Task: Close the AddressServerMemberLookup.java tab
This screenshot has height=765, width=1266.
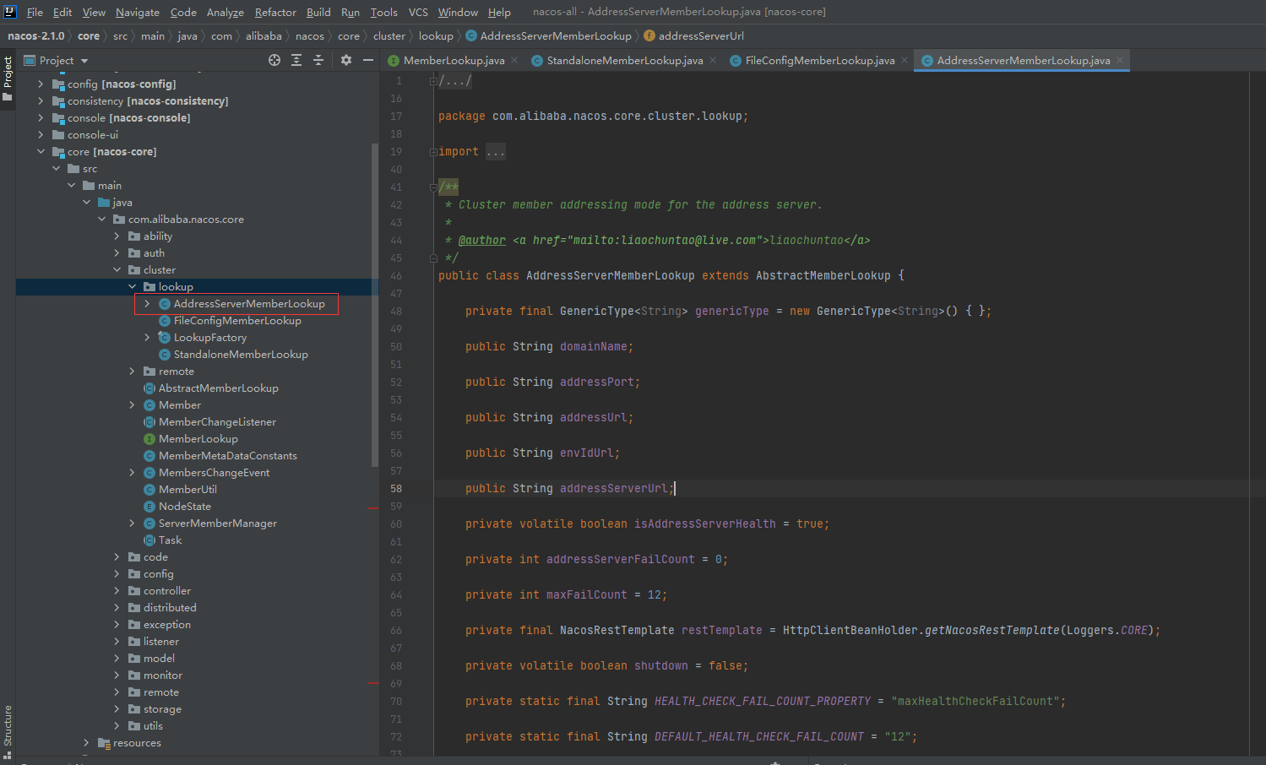Action: pyautogui.click(x=1120, y=60)
